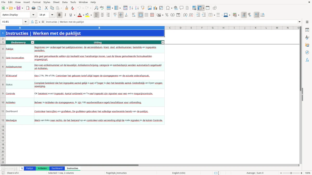
Task: Open the Format menu
Action: 37,2
